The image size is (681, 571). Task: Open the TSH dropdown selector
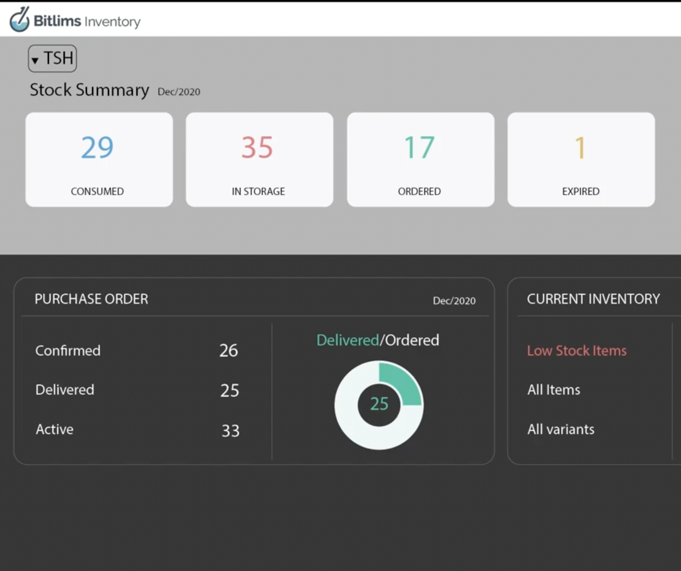point(53,59)
